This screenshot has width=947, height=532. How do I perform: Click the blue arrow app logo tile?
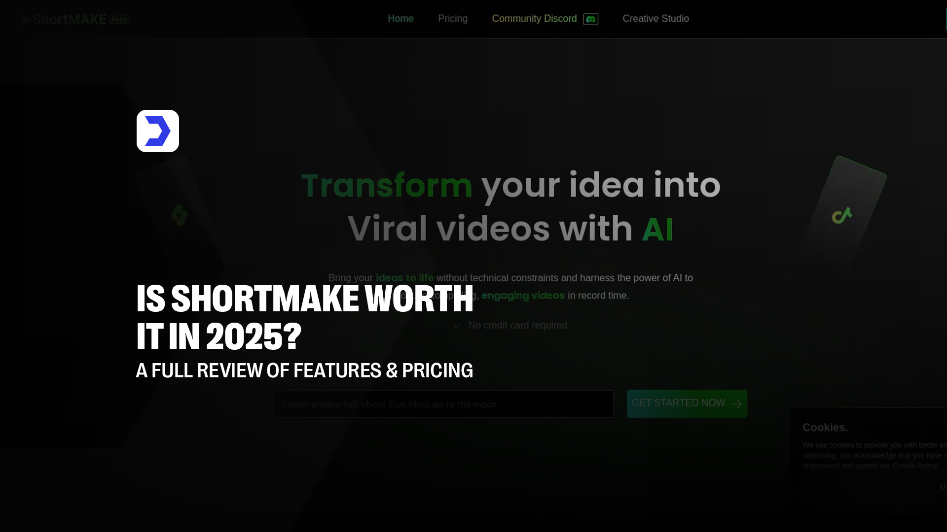[x=158, y=131]
